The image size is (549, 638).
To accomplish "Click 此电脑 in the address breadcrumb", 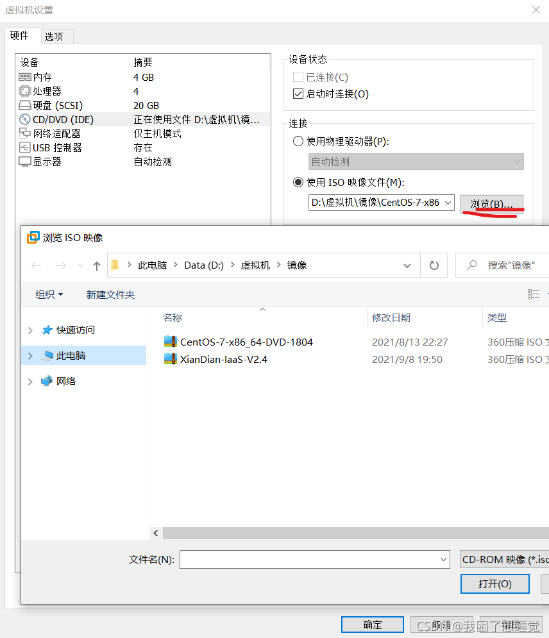I will 152,265.
